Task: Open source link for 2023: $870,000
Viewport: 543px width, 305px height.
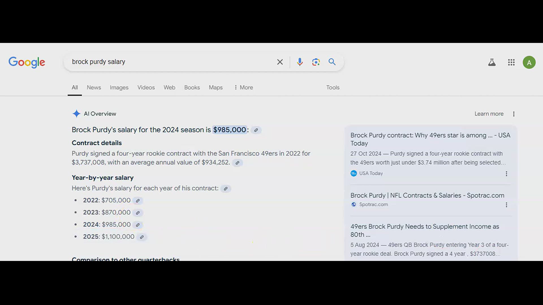Action: 138,213
